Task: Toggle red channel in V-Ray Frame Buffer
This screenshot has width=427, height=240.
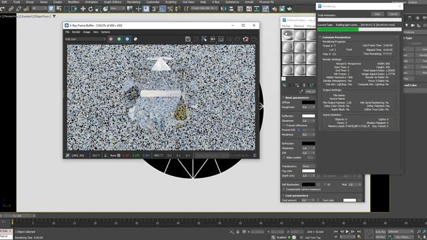Action: coord(111,39)
